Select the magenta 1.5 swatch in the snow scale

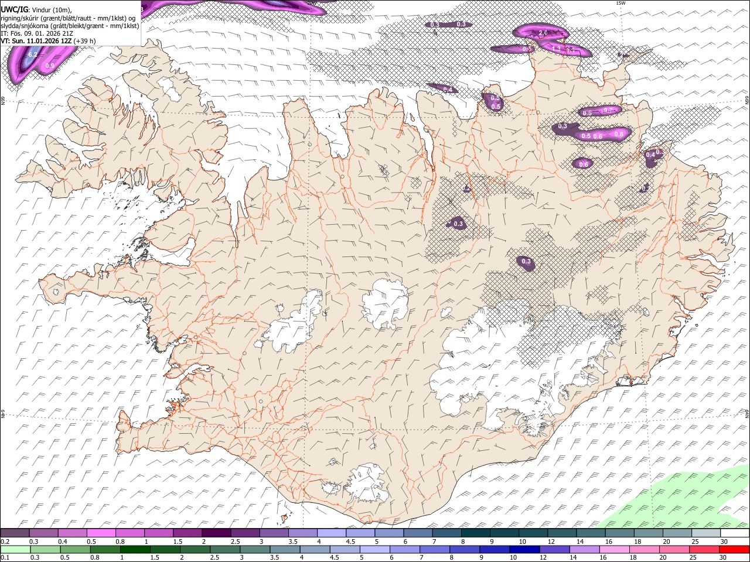[187, 533]
